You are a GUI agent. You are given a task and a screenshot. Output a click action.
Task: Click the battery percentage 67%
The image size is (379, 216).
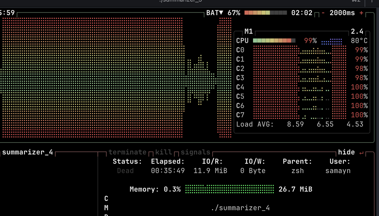(x=234, y=13)
